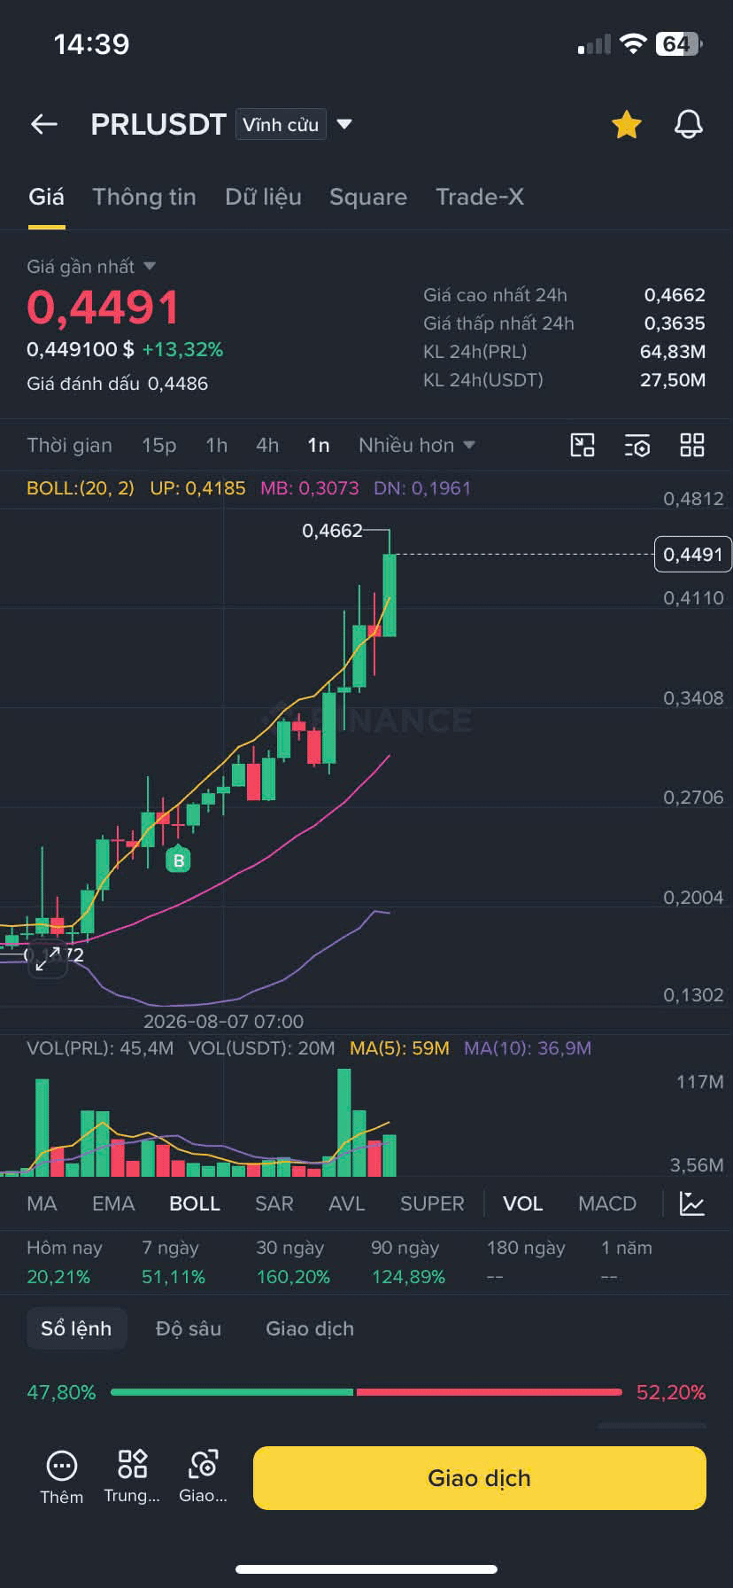Expand the Nhiều hơn timeframe dropdown
This screenshot has width=733, height=1588.
(416, 445)
